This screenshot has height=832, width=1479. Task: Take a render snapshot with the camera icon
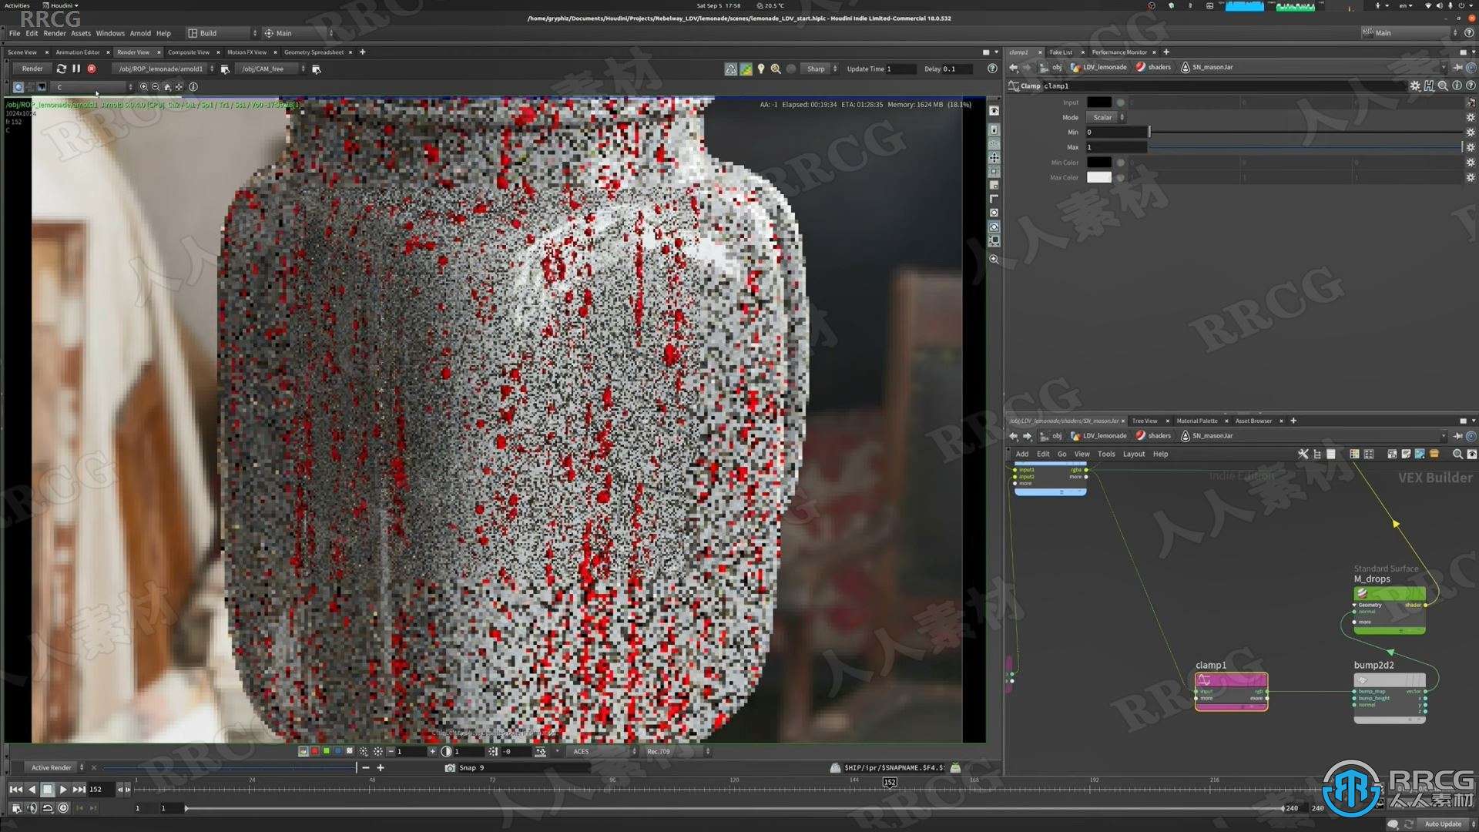pyautogui.click(x=450, y=768)
